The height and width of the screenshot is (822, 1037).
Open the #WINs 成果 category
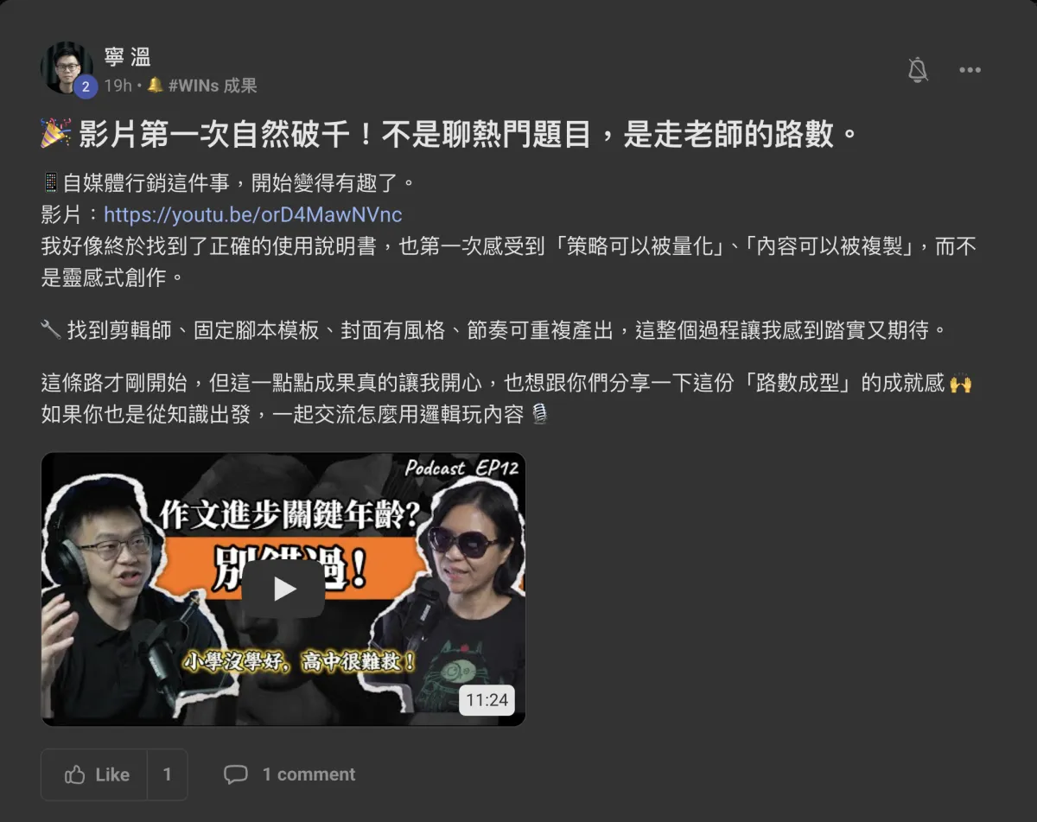tap(213, 86)
